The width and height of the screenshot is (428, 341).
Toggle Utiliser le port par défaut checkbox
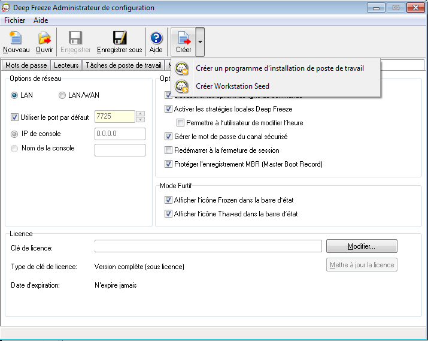pyautogui.click(x=14, y=117)
